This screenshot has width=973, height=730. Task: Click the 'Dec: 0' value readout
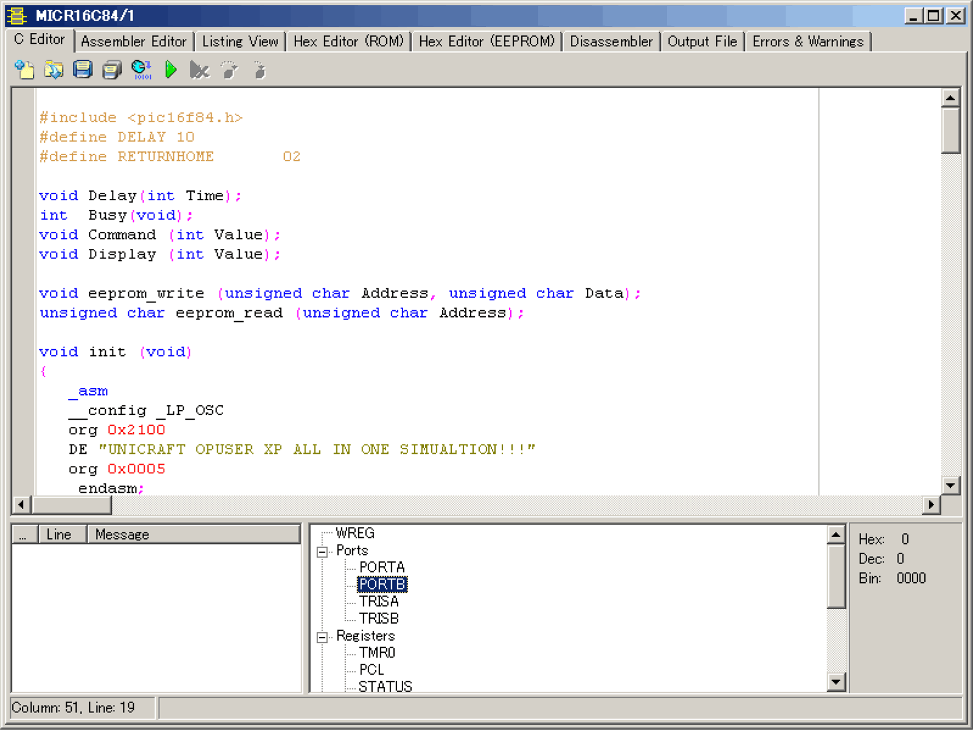point(881,558)
